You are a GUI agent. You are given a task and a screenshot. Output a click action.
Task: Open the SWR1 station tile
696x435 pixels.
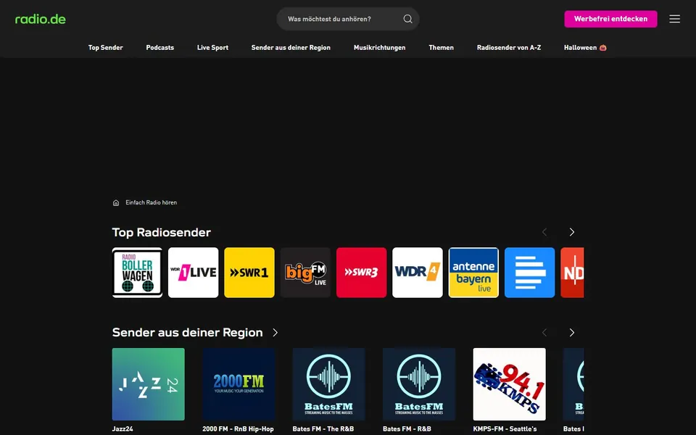[249, 273]
